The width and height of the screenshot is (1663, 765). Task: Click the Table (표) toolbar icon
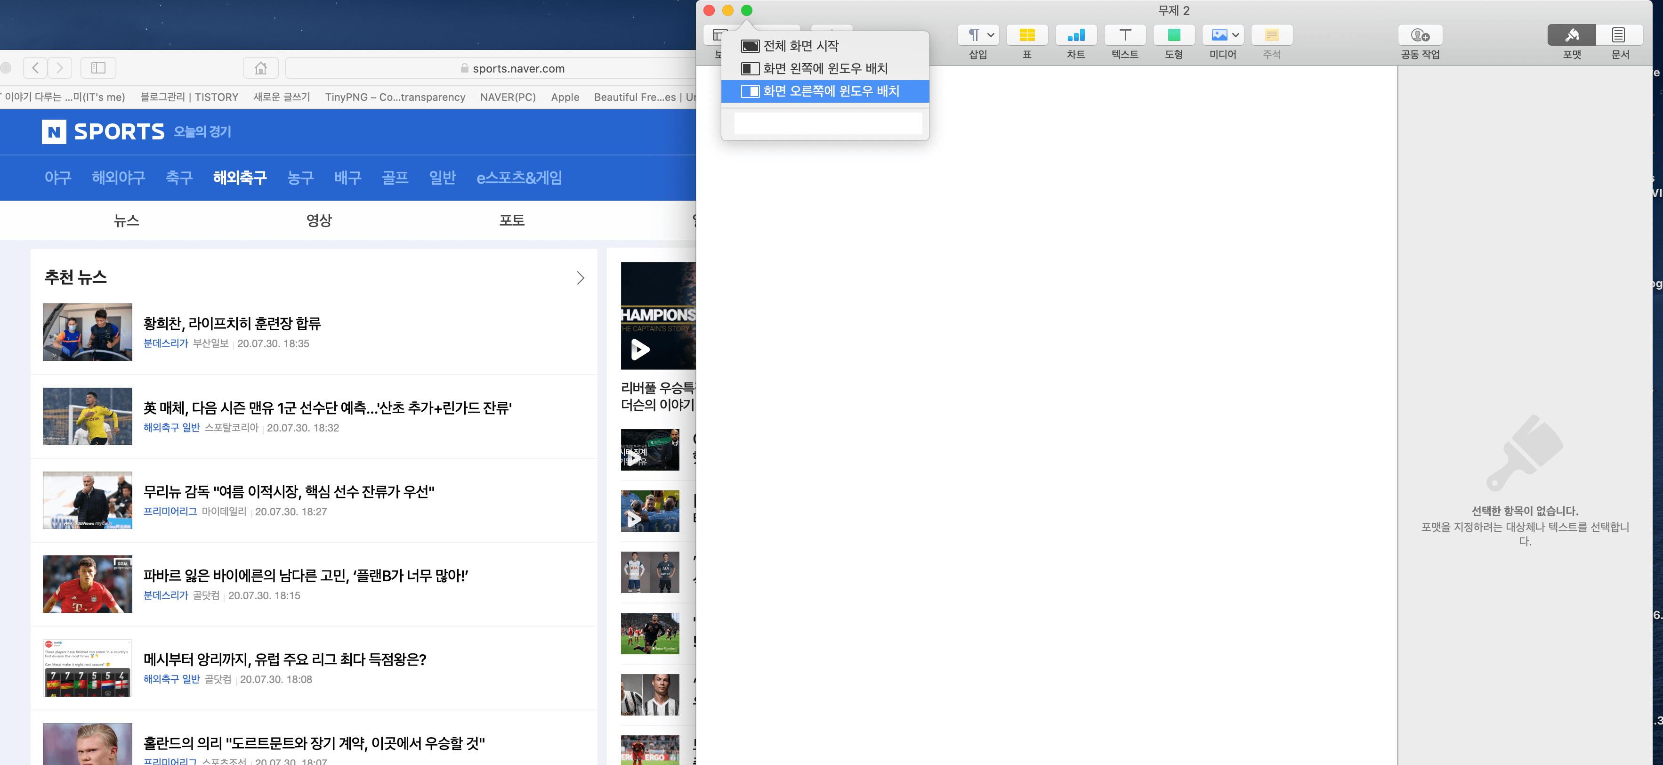pyautogui.click(x=1026, y=35)
